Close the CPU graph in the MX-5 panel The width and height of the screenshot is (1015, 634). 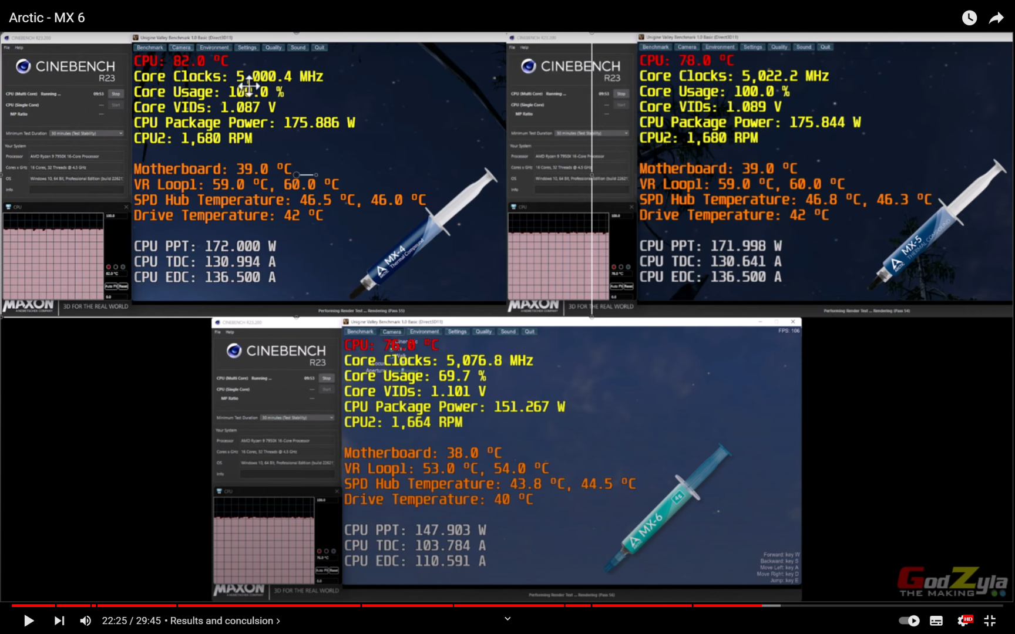pyautogui.click(x=631, y=207)
